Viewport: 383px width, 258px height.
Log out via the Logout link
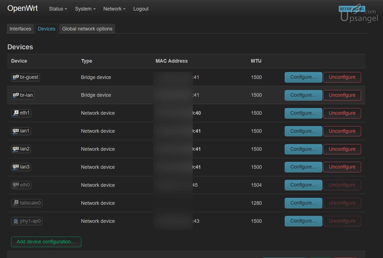pos(141,9)
